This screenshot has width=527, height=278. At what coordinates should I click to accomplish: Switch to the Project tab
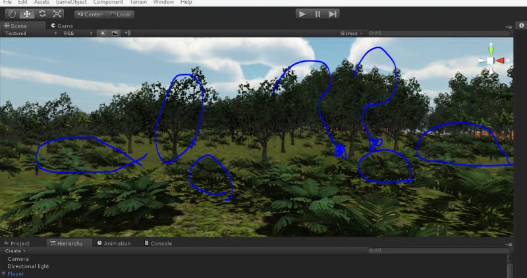[x=17, y=243]
